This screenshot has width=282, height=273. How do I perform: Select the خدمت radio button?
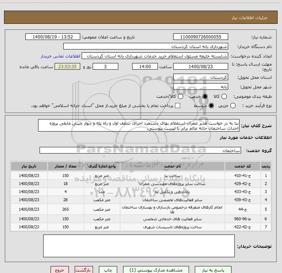pos(205,96)
